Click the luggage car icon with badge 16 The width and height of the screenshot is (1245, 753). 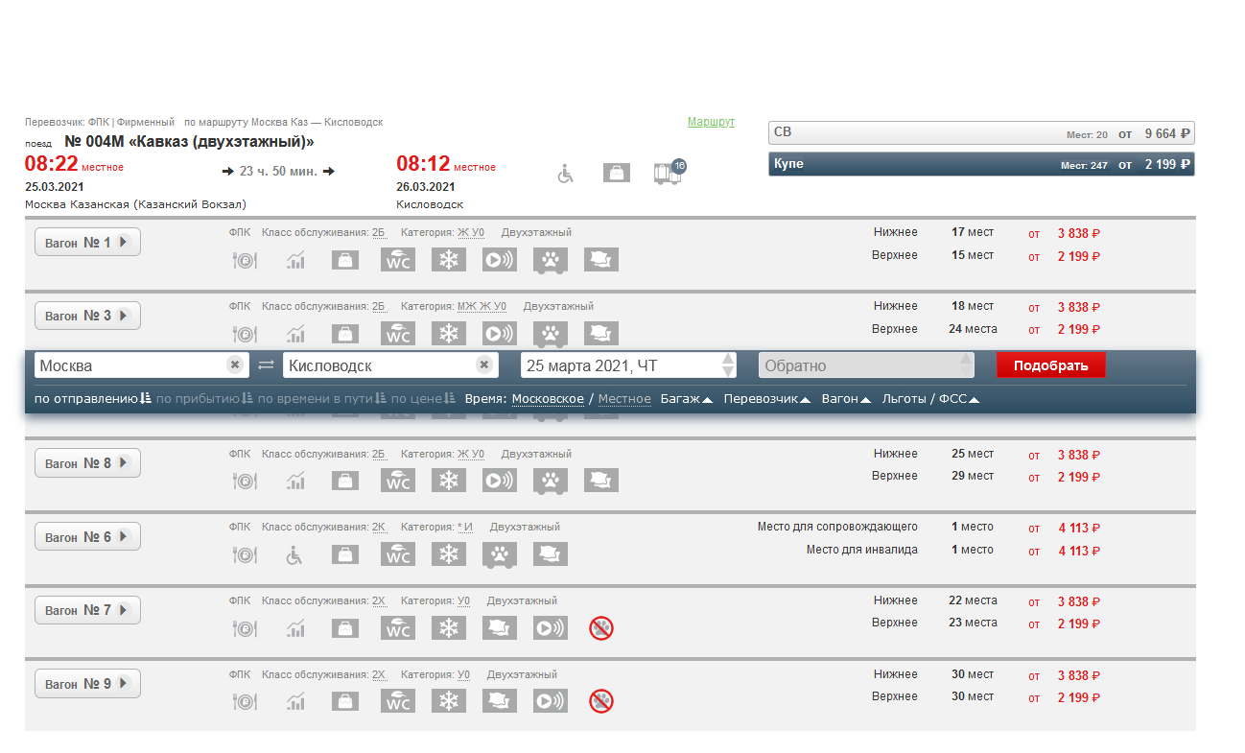click(x=669, y=174)
